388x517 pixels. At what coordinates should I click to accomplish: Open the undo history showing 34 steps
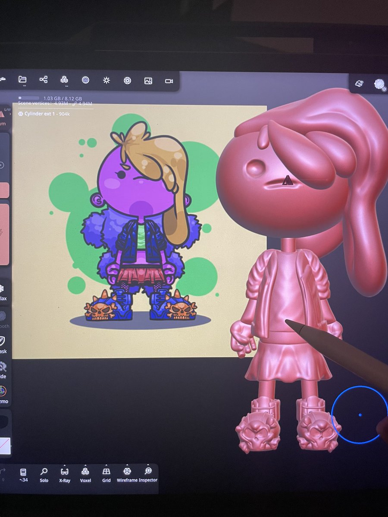coord(24,473)
